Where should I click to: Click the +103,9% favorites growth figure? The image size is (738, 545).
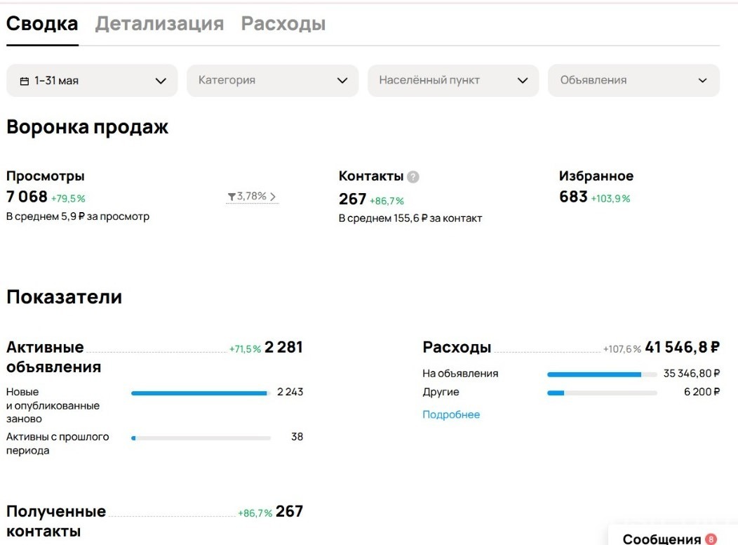[610, 199]
